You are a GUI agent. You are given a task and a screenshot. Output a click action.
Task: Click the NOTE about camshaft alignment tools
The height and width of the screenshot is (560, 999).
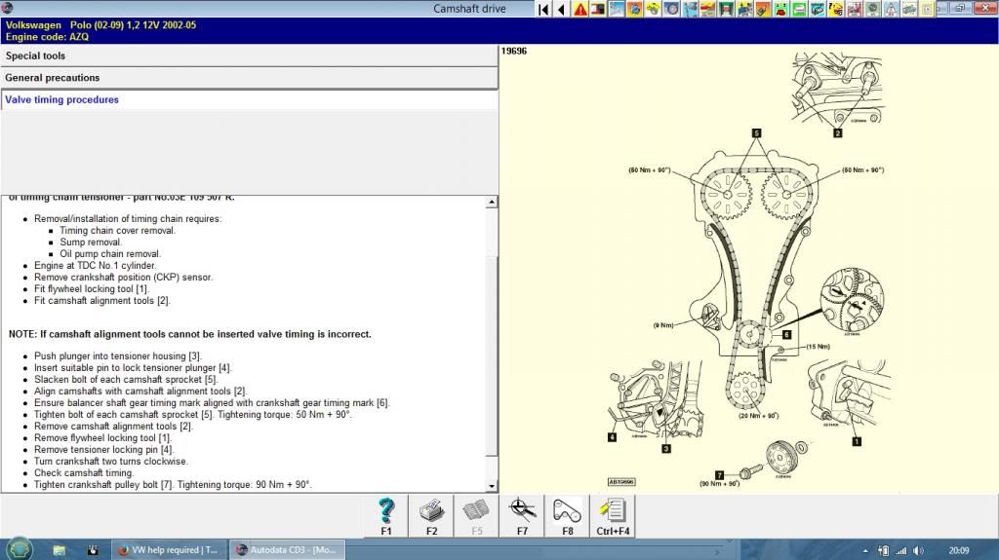coord(190,334)
